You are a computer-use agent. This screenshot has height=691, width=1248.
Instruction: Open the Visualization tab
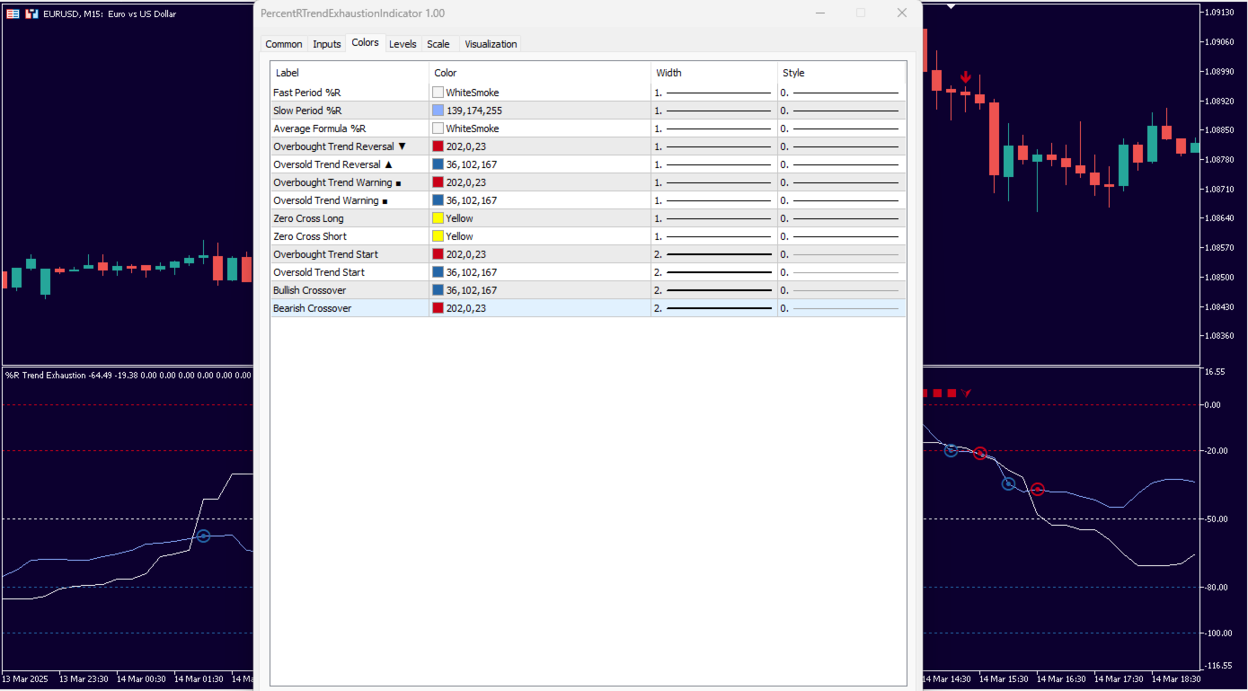point(491,44)
